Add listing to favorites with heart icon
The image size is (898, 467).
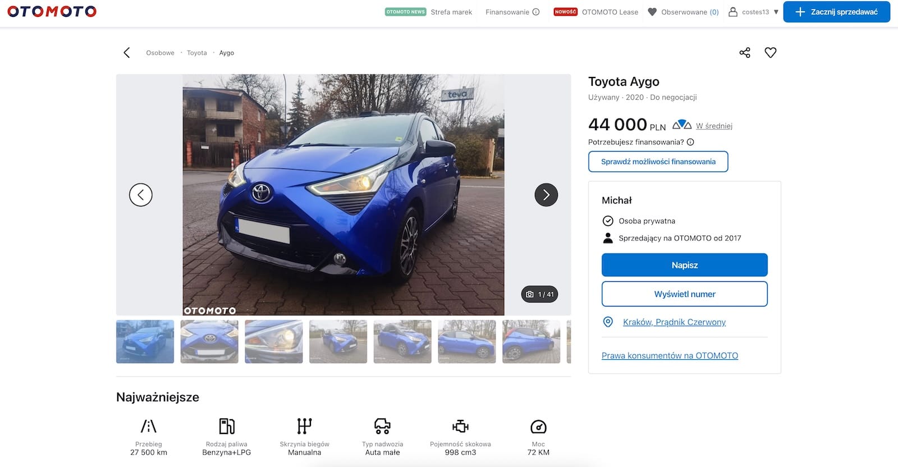tap(771, 53)
